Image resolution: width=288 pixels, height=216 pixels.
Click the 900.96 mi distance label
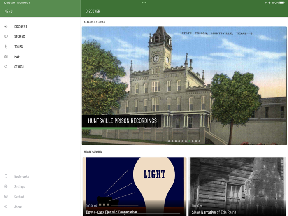(x=91, y=206)
